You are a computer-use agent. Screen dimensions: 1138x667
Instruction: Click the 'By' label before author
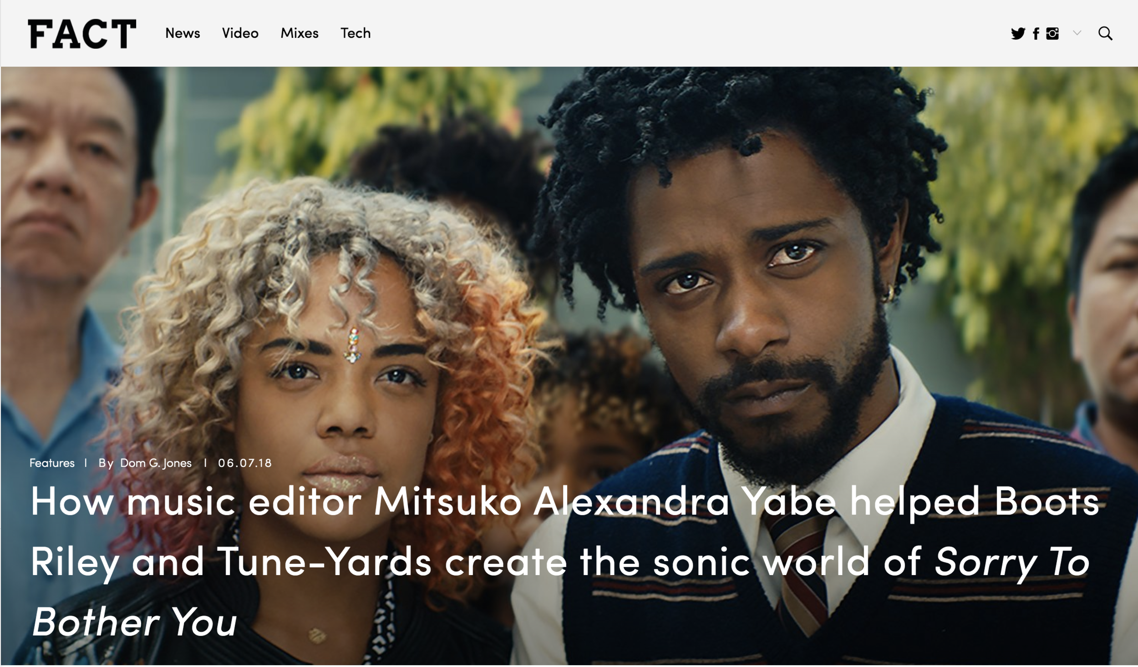pyautogui.click(x=106, y=463)
